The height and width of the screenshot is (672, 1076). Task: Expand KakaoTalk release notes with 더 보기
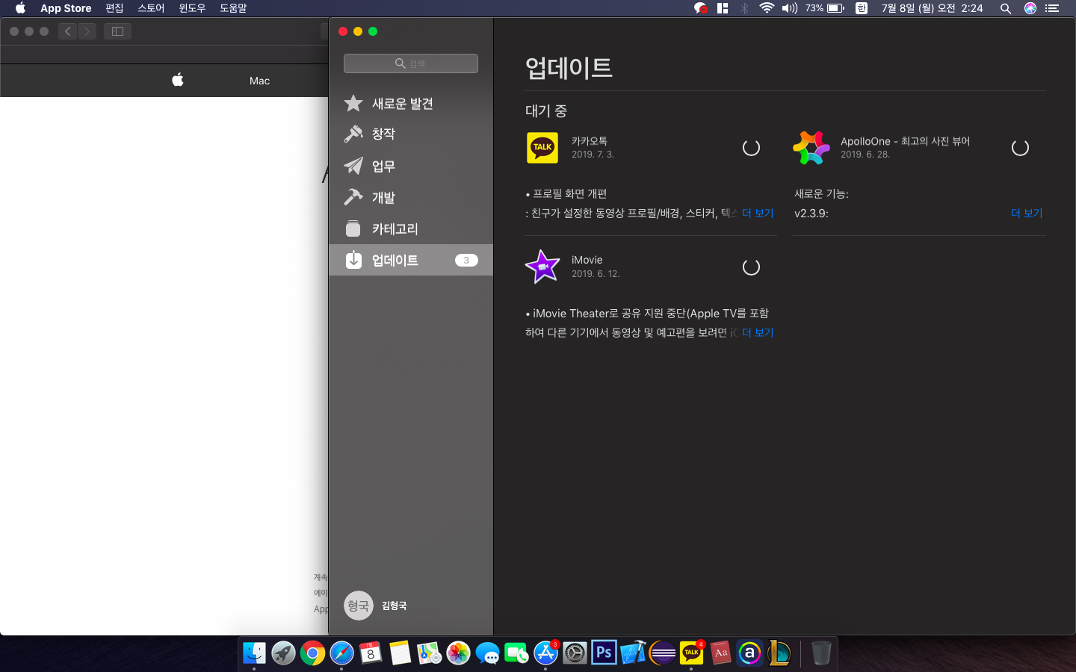[758, 214]
